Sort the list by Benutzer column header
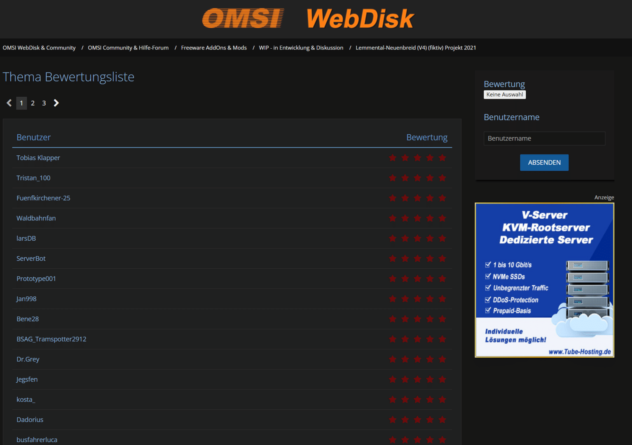Viewport: 632px width, 445px height. (33, 137)
